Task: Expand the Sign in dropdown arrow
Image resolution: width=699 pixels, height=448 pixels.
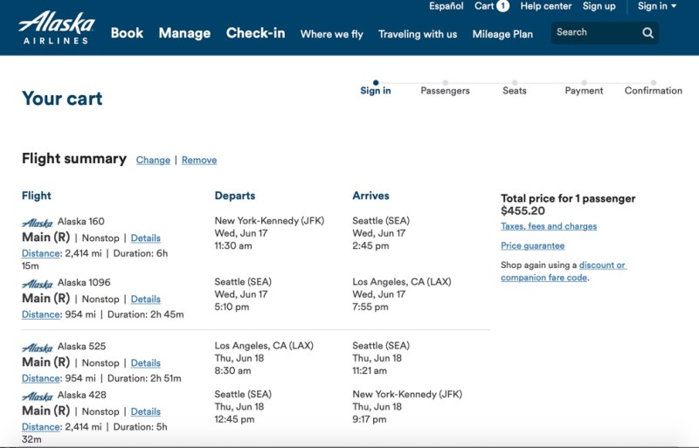Action: click(674, 6)
